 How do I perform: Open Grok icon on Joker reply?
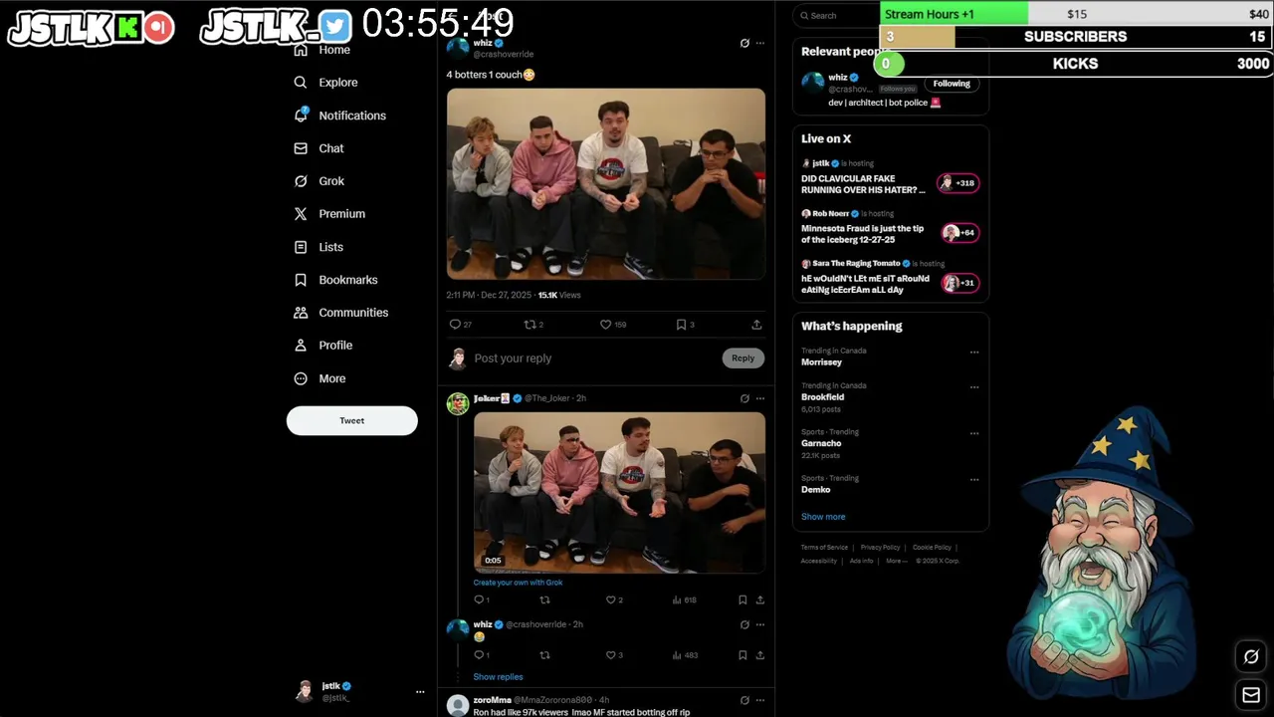(x=744, y=398)
